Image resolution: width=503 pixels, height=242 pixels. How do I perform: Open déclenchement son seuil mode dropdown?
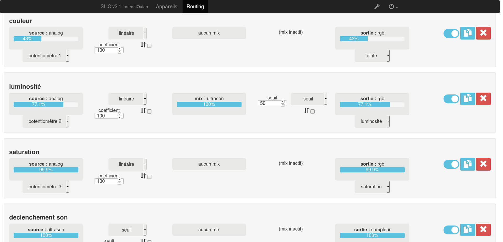(128, 230)
